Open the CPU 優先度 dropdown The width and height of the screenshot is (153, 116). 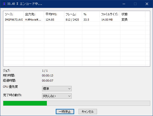tap(57, 88)
